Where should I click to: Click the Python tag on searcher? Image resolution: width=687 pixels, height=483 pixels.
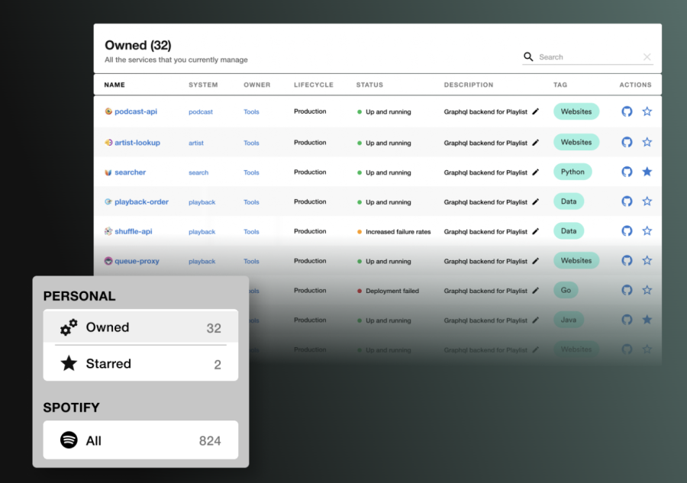[x=572, y=172]
